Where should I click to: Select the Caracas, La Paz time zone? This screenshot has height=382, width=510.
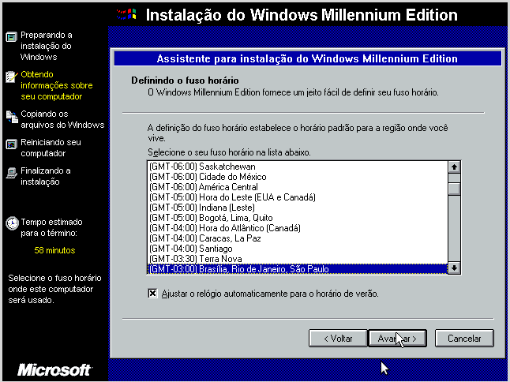pyautogui.click(x=298, y=238)
